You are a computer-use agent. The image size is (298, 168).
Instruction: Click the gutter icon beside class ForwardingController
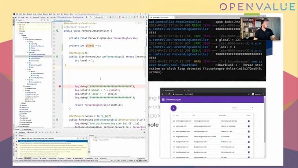tap(57, 31)
